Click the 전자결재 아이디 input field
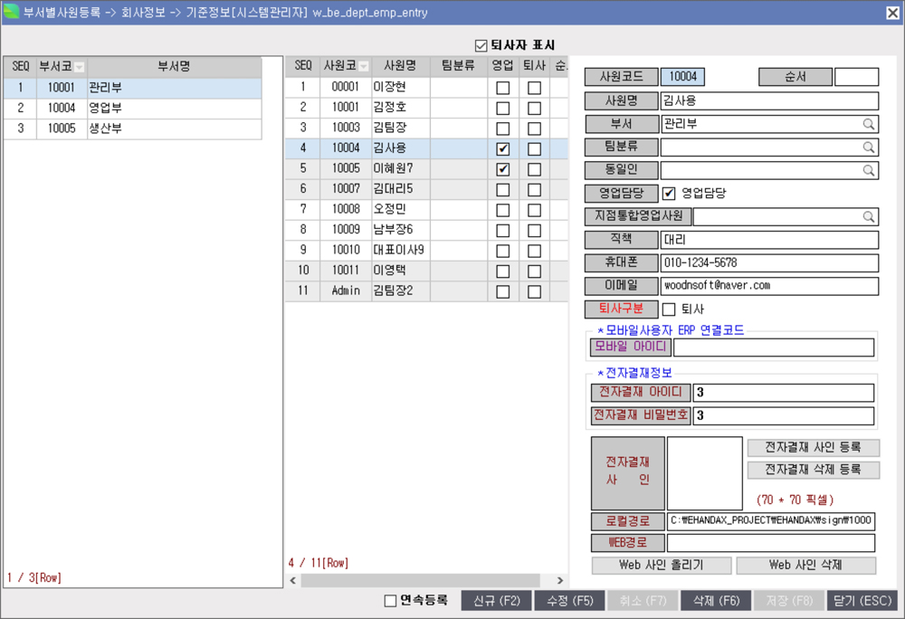This screenshot has width=905, height=619. pyautogui.click(x=783, y=393)
